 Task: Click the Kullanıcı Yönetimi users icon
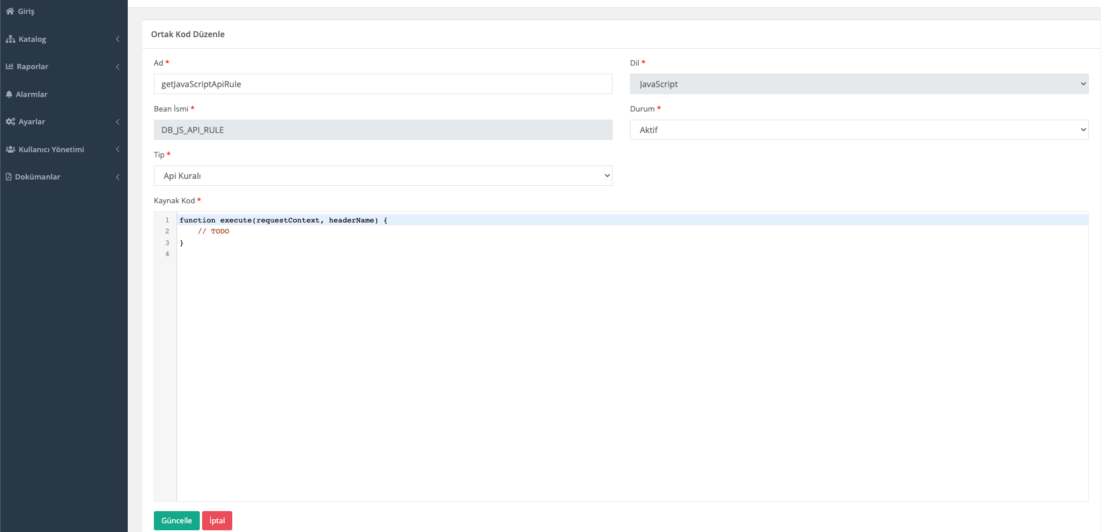click(10, 149)
